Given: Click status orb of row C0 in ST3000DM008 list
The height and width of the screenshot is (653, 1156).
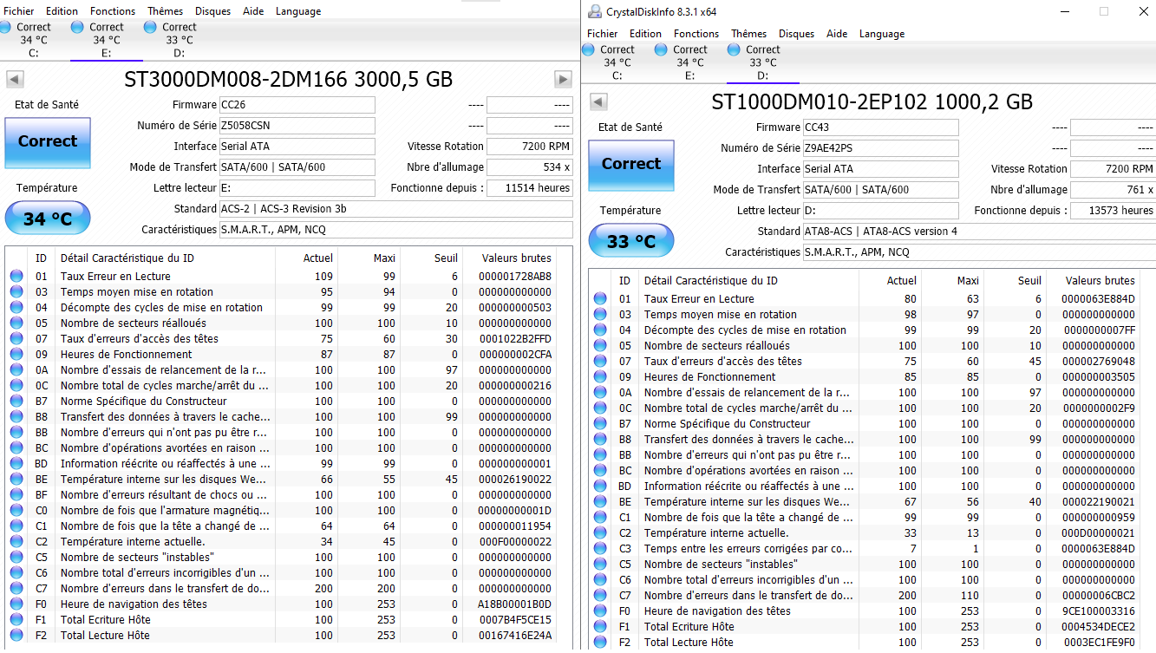Looking at the screenshot, I should pyautogui.click(x=16, y=511).
